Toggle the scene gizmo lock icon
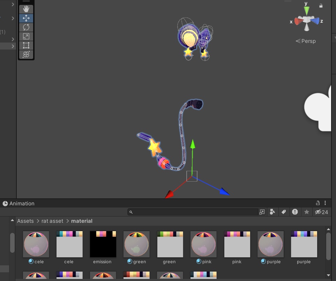This screenshot has height=281, width=336. coord(321,6)
